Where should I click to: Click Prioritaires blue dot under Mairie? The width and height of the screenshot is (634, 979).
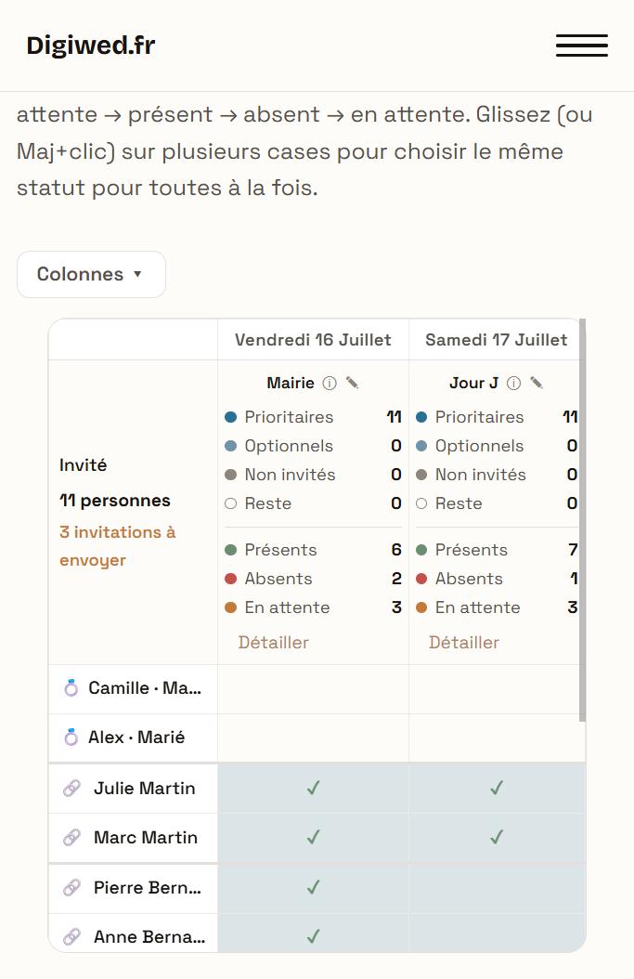coord(231,417)
